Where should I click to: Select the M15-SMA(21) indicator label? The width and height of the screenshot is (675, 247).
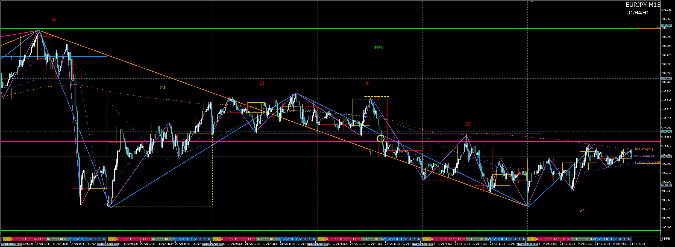(644, 156)
